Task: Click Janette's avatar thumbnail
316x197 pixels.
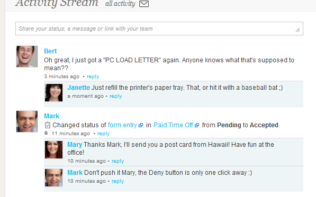Action: (53, 92)
